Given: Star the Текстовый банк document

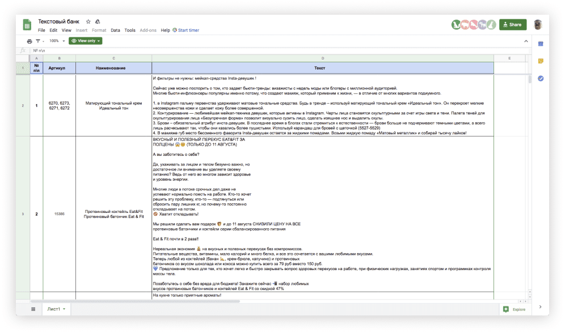Looking at the screenshot, I should pyautogui.click(x=88, y=22).
